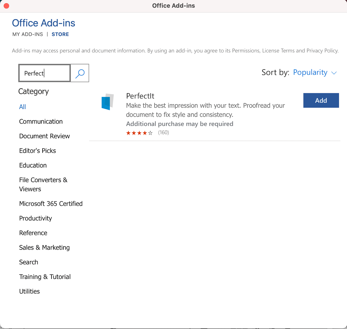Select the Education category
Image resolution: width=347 pixels, height=329 pixels.
coord(33,166)
